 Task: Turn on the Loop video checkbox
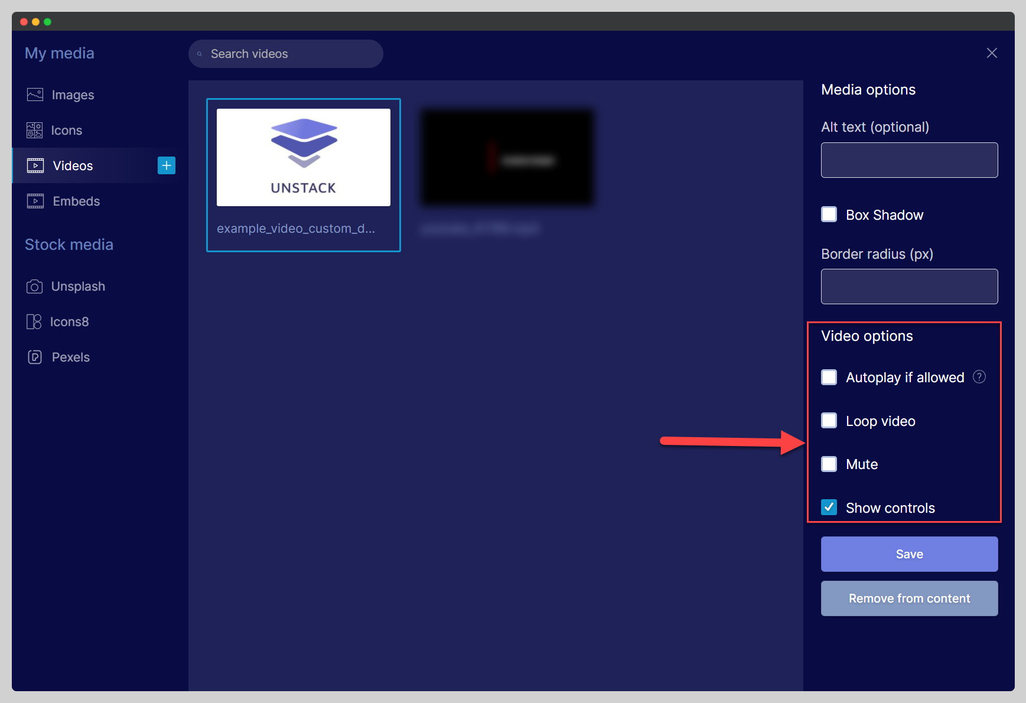(x=829, y=421)
